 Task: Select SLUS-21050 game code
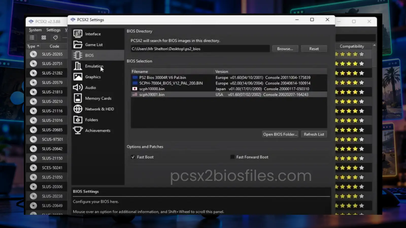[x=52, y=177]
